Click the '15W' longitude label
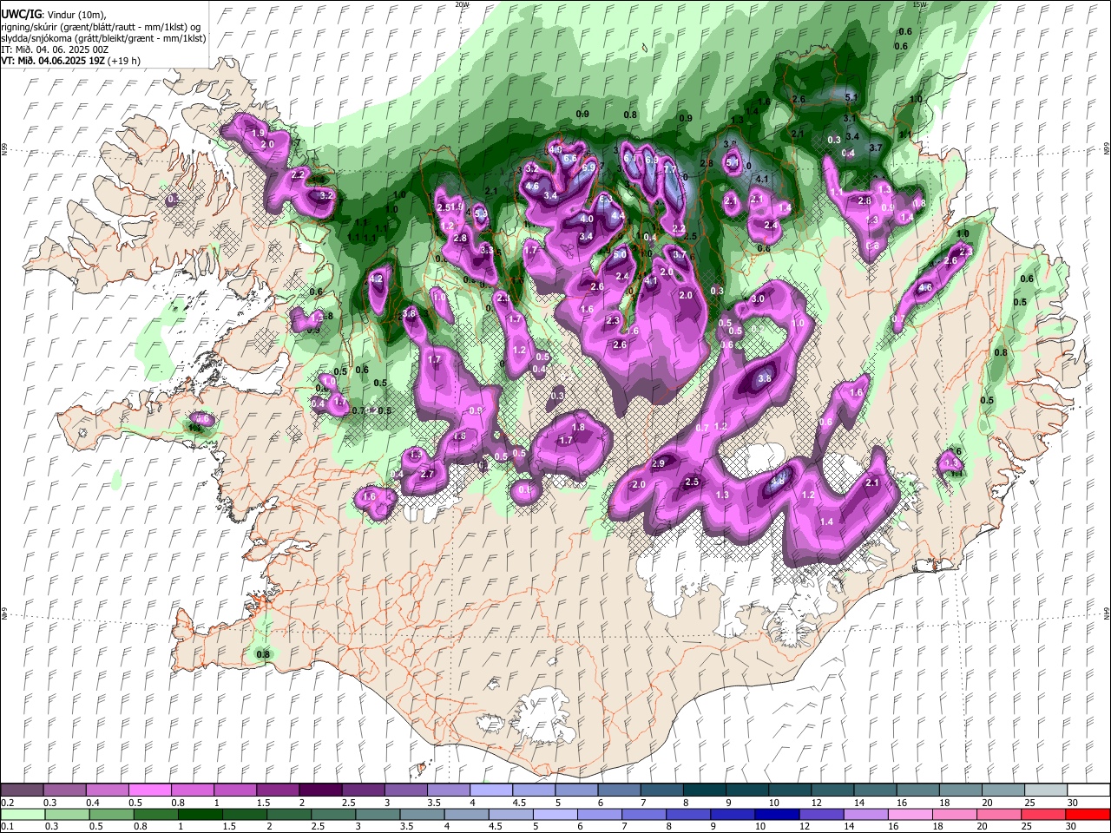The image size is (1111, 833). pyautogui.click(x=920, y=4)
